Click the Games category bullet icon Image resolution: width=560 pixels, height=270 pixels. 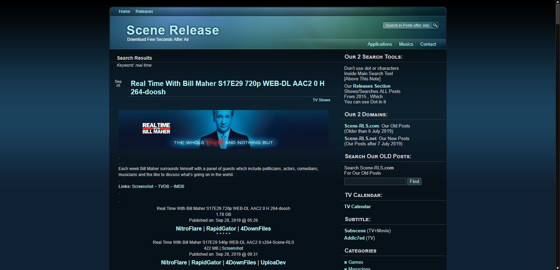[x=346, y=262]
